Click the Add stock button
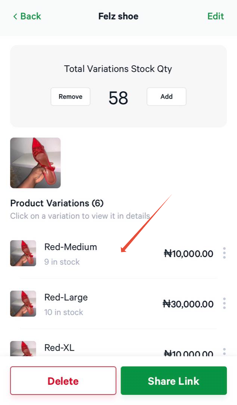The image size is (237, 405). coord(166,97)
